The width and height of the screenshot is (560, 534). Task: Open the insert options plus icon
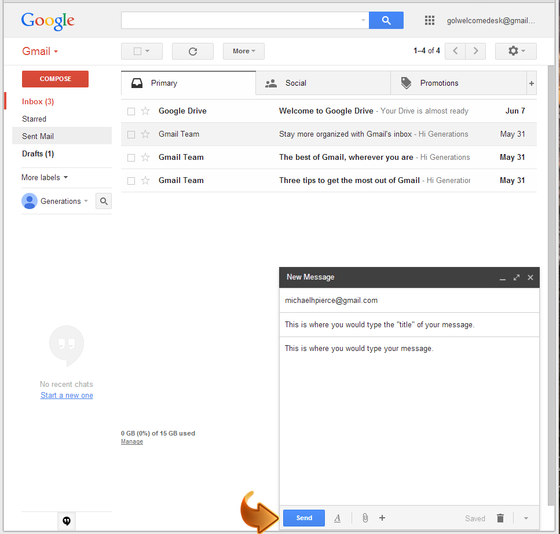(x=382, y=518)
